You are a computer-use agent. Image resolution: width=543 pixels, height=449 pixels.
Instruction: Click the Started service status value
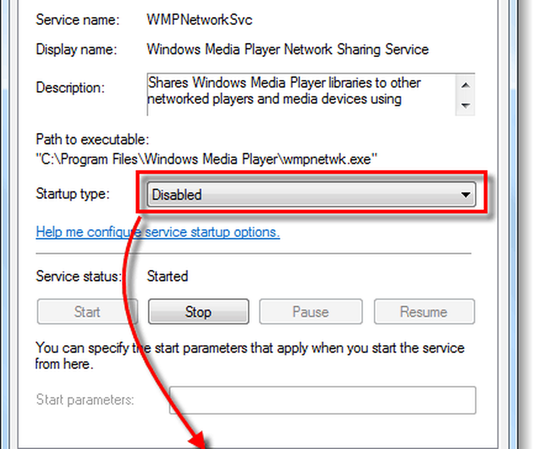167,276
